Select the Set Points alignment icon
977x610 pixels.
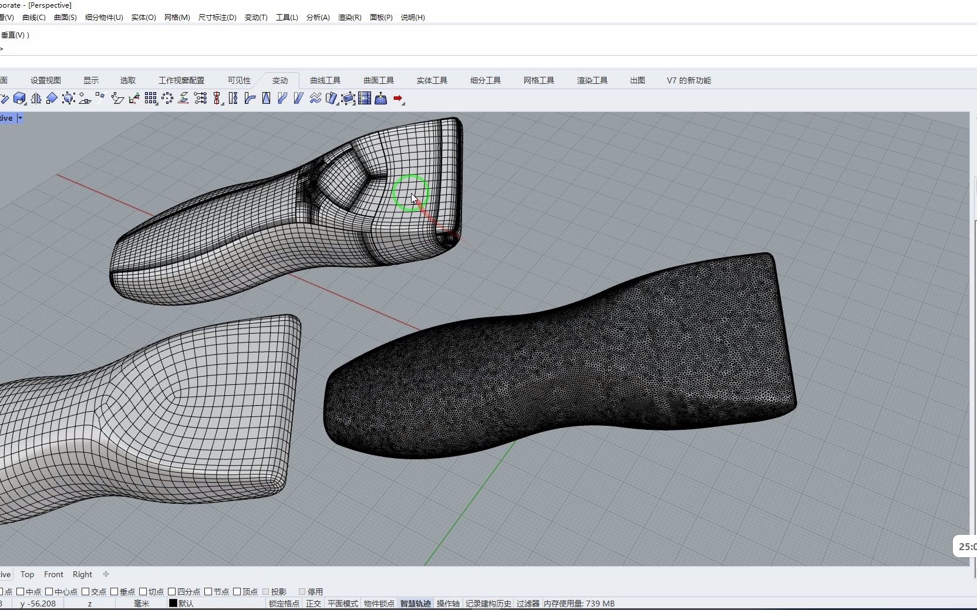pos(200,98)
